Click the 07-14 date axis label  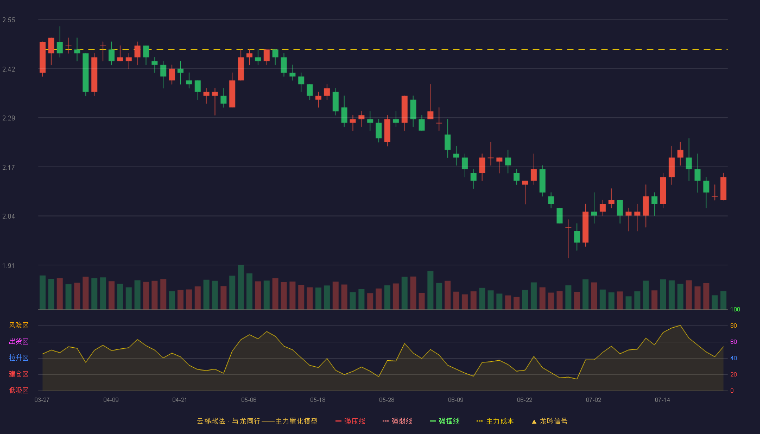tap(662, 400)
